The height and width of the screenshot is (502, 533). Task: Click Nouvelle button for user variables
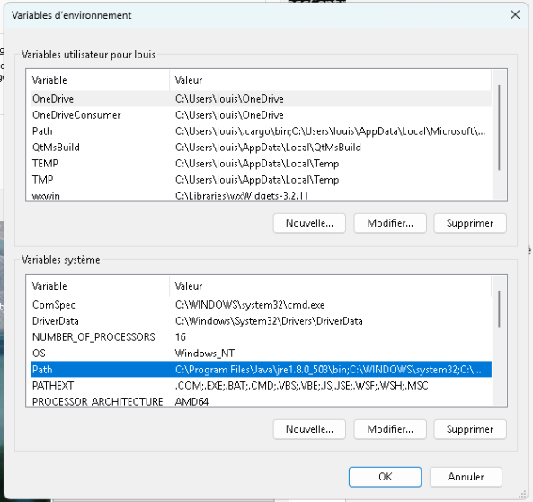coord(309,223)
